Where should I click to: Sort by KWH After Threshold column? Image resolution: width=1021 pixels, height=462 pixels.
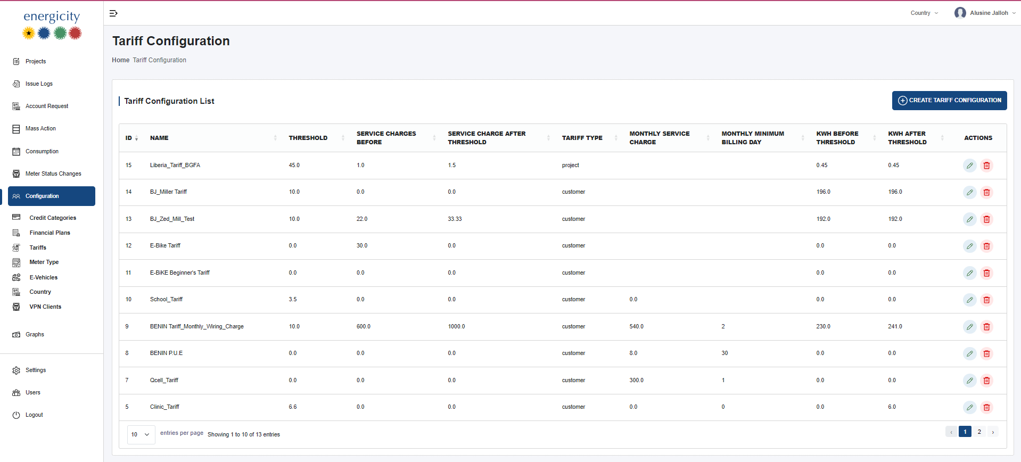[x=916, y=138]
